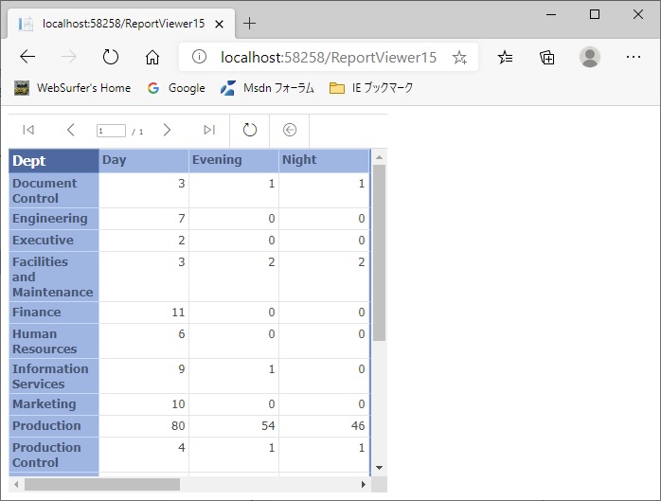This screenshot has width=661, height=501.
Task: Click the current page number field
Action: 111,131
